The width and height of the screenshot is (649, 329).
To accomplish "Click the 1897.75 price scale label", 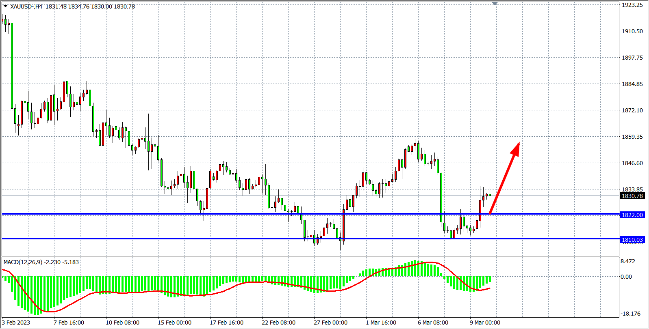I will pos(632,58).
